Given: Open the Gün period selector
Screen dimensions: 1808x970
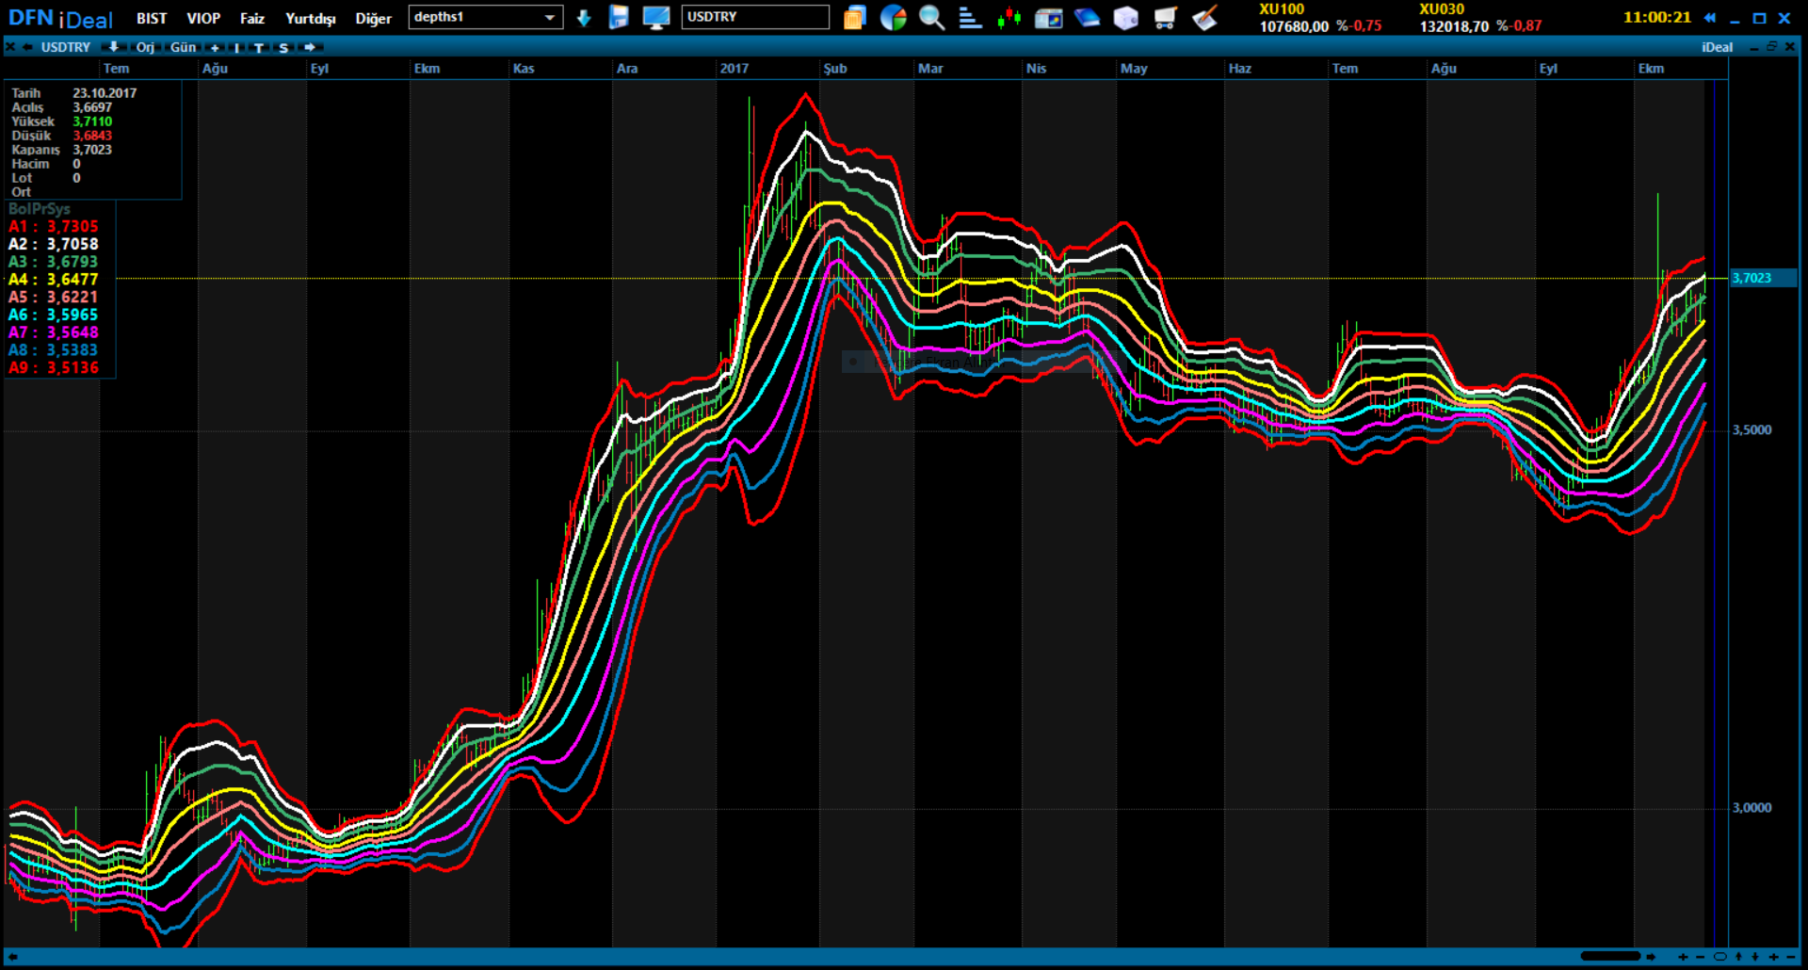Looking at the screenshot, I should point(183,47).
